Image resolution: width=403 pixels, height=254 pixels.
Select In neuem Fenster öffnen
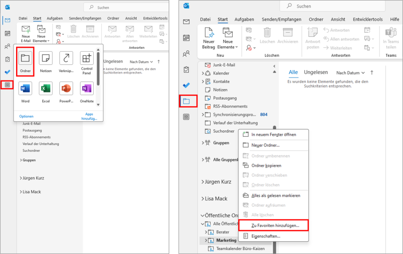tap(274, 134)
